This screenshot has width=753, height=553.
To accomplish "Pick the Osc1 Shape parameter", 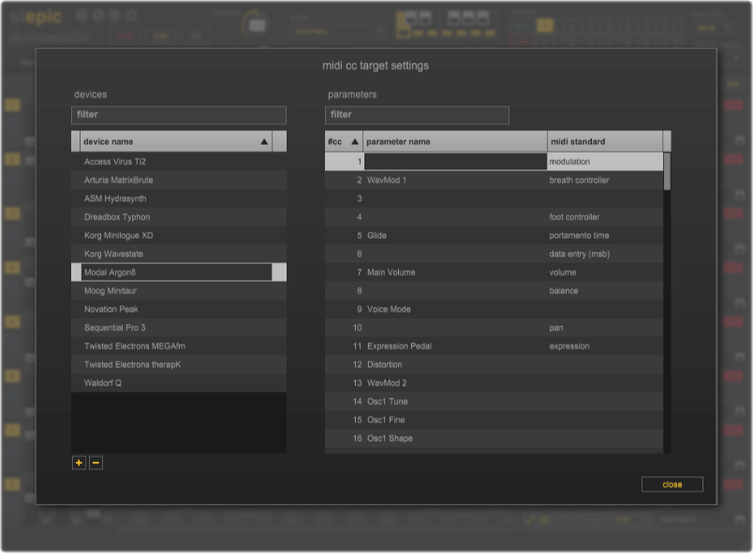I will (390, 438).
